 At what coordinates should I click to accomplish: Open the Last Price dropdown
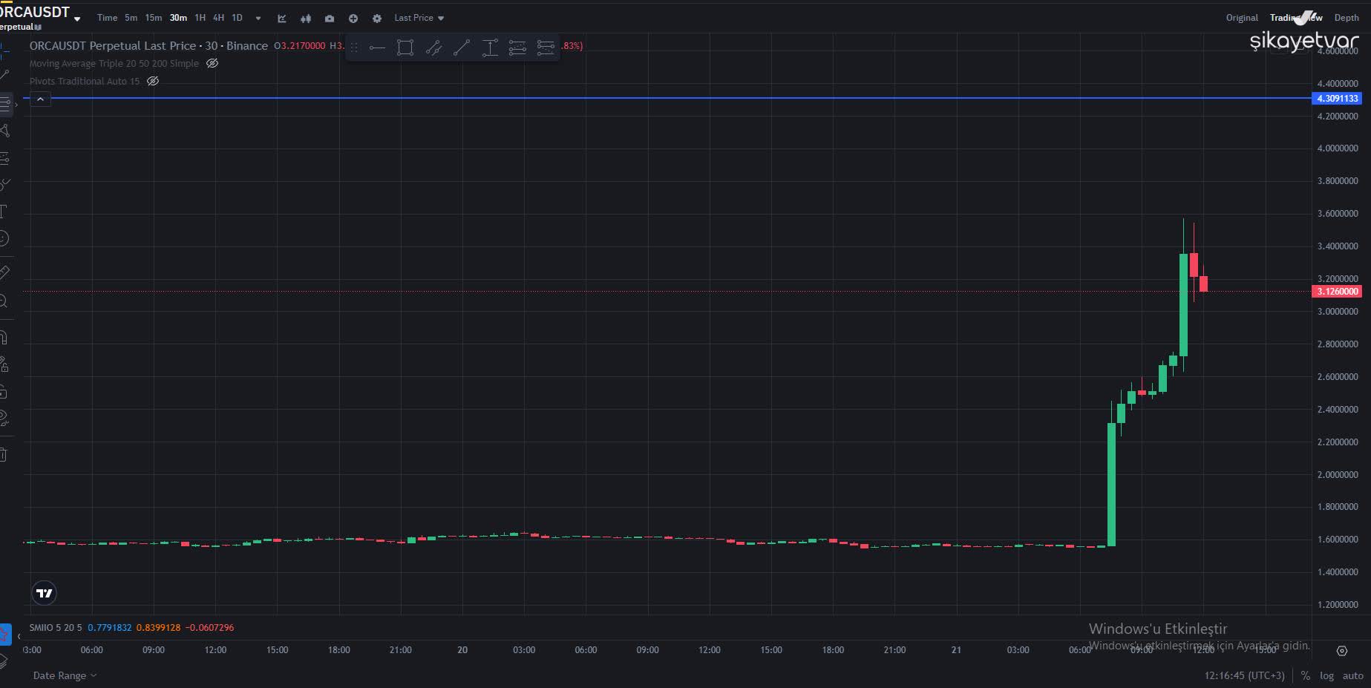(418, 18)
